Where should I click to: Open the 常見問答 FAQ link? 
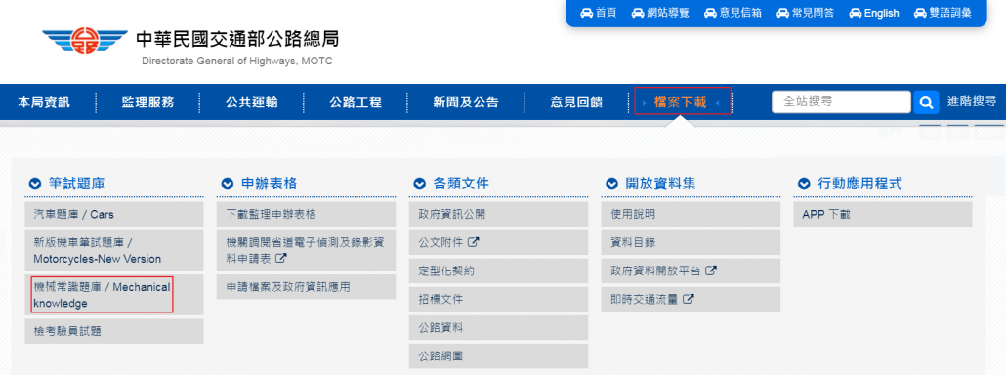pyautogui.click(x=813, y=13)
